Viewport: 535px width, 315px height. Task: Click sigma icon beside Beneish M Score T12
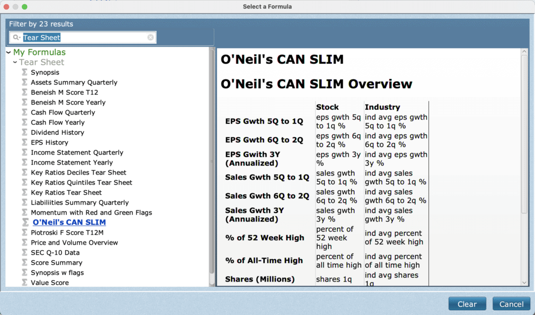(25, 92)
